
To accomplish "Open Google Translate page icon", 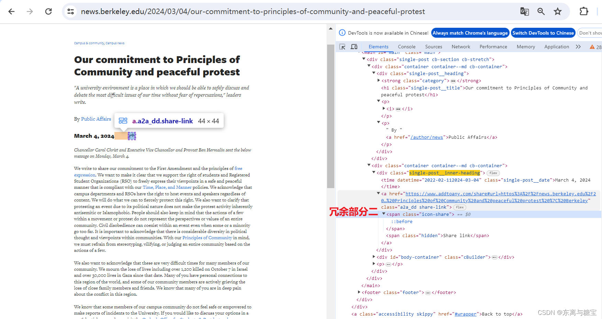I will 524,12.
